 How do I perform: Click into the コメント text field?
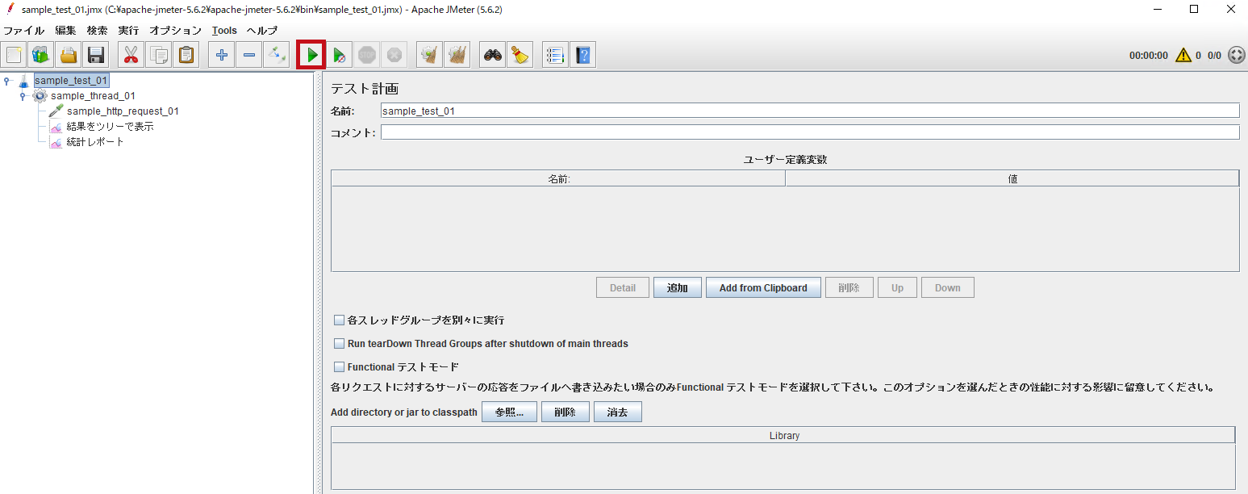click(810, 132)
